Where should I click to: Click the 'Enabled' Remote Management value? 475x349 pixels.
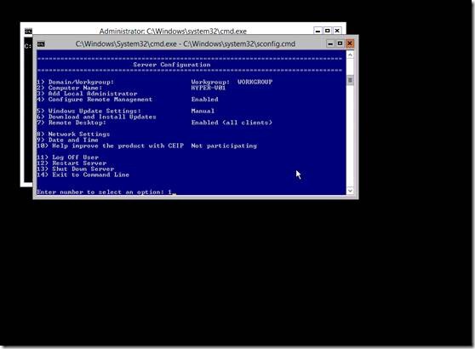[x=205, y=100]
